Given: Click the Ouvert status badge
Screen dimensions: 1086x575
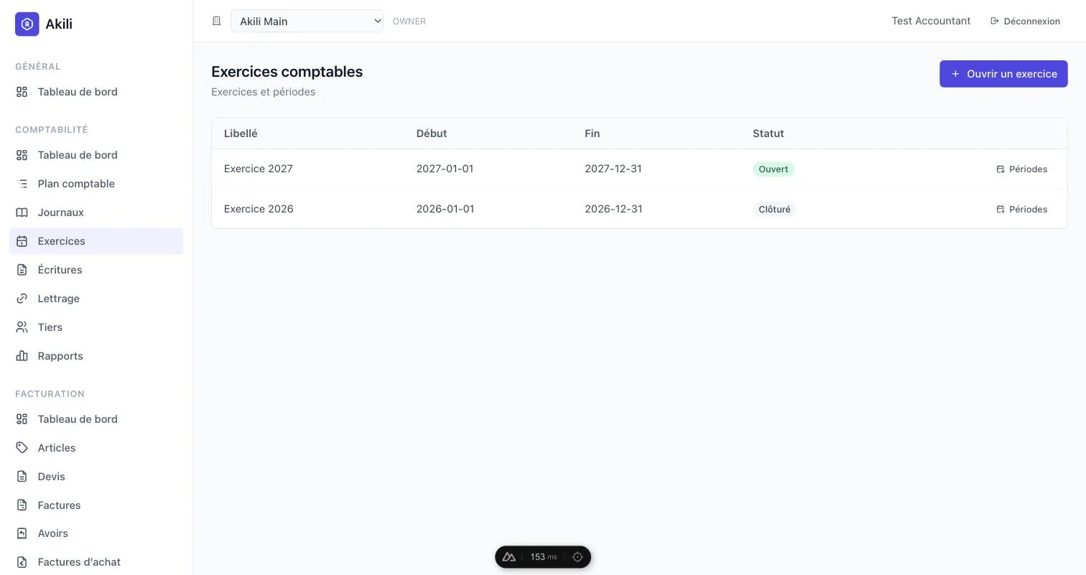Looking at the screenshot, I should [773, 169].
